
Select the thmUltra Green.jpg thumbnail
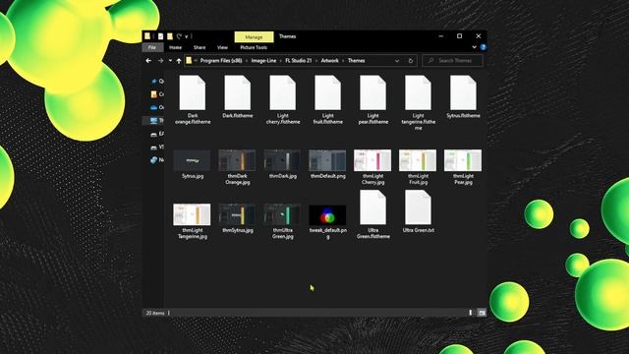click(x=282, y=214)
